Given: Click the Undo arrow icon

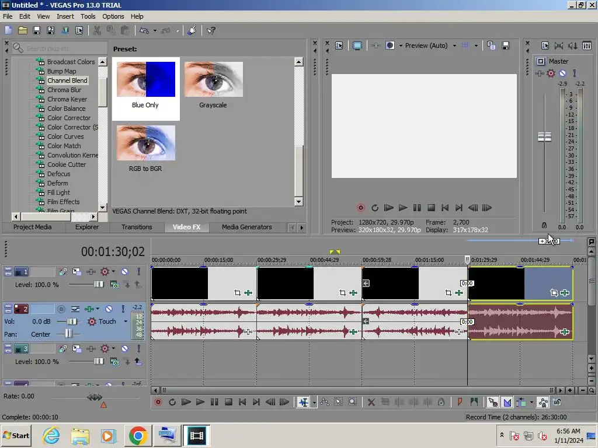Looking at the screenshot, I should tap(144, 30).
